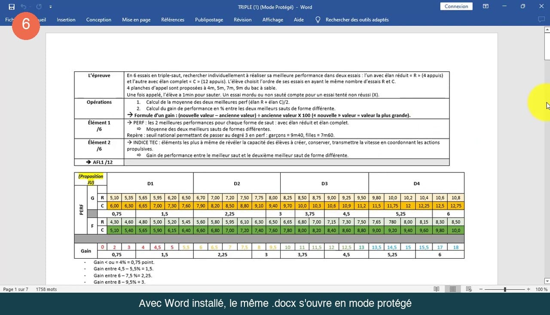Click the line Gain < ou = 4% = 0,75 point
The width and height of the screenshot is (550, 315).
pos(124,262)
